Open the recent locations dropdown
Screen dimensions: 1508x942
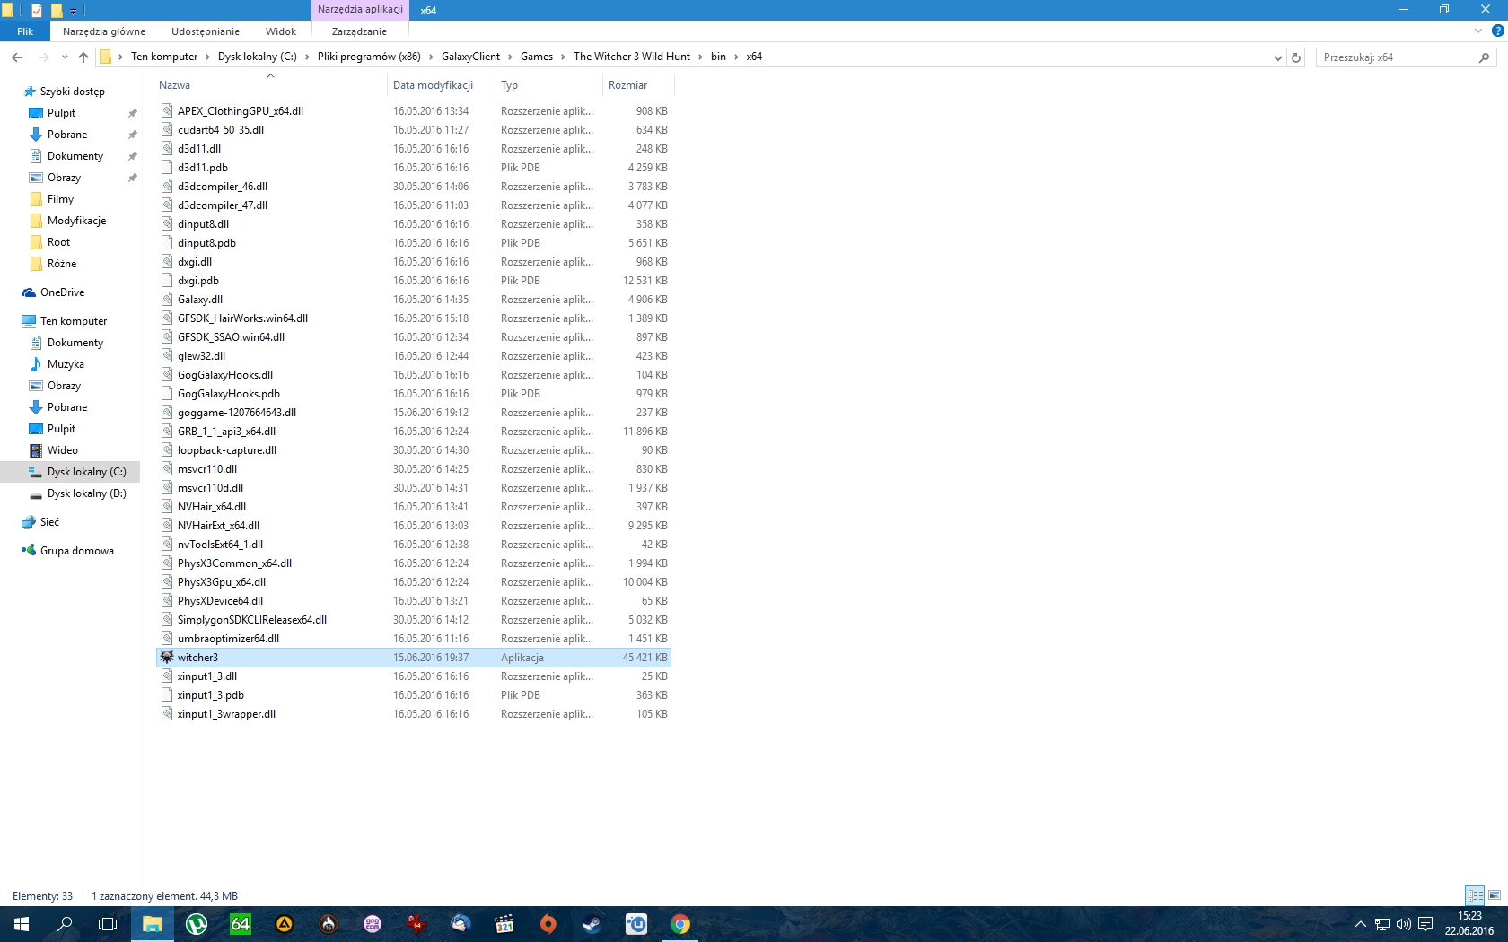coord(65,57)
